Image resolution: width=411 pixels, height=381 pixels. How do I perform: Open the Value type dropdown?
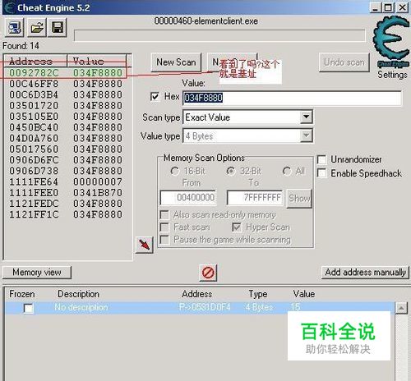point(306,136)
